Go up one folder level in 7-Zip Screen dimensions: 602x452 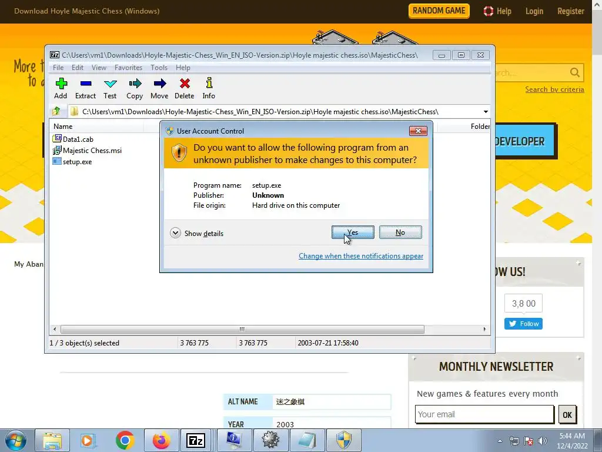click(x=56, y=111)
